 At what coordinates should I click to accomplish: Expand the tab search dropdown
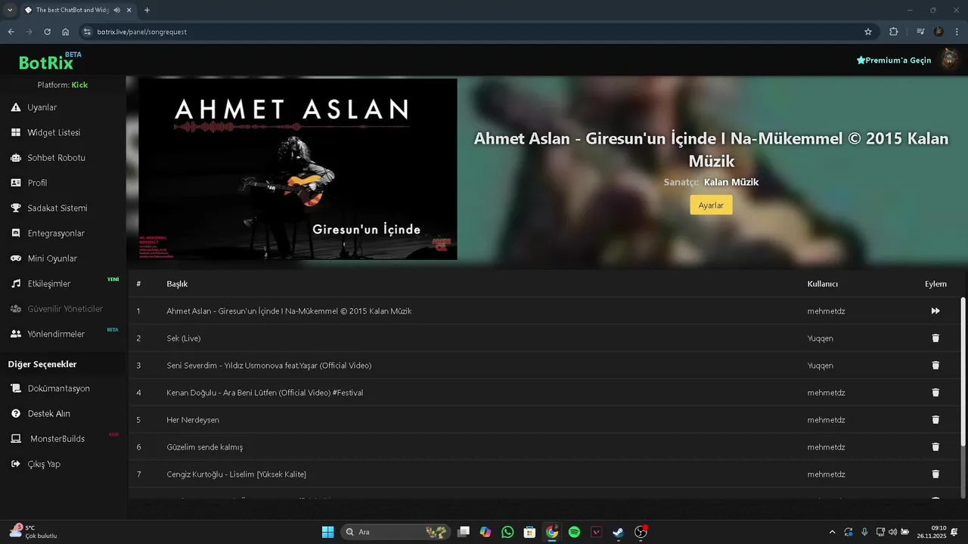pyautogui.click(x=10, y=10)
